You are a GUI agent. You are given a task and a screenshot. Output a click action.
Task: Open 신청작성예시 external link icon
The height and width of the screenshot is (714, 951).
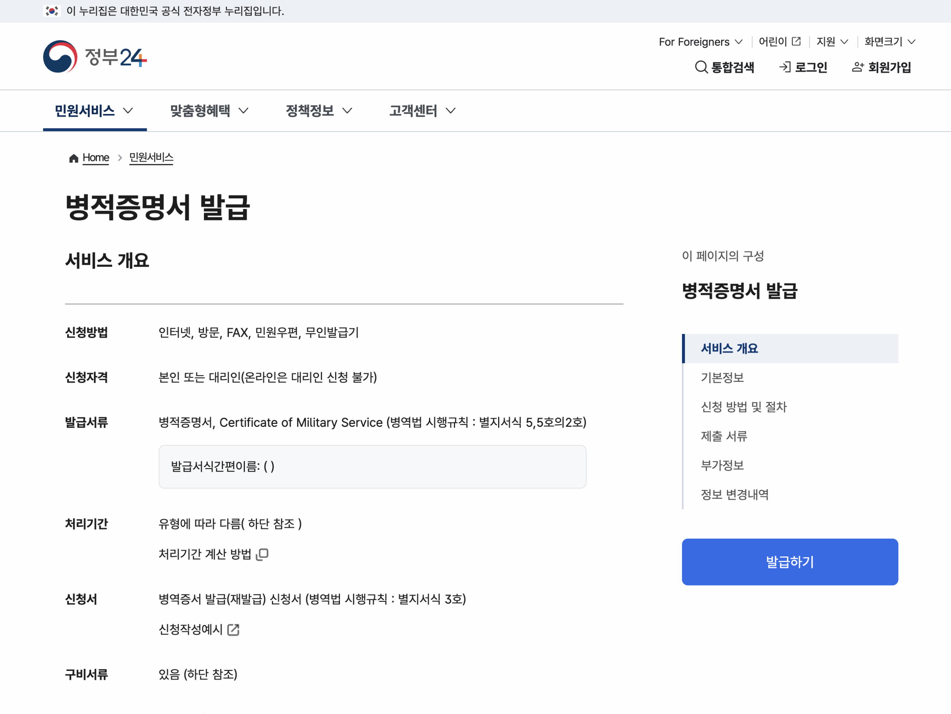233,630
